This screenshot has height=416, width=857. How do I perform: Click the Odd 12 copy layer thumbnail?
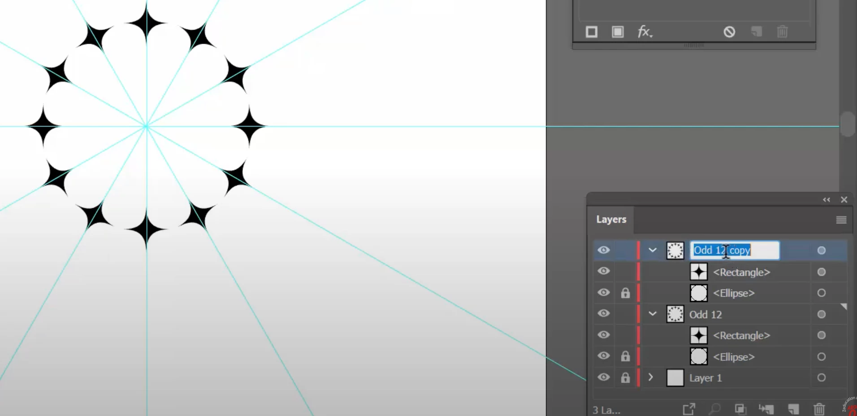point(675,250)
